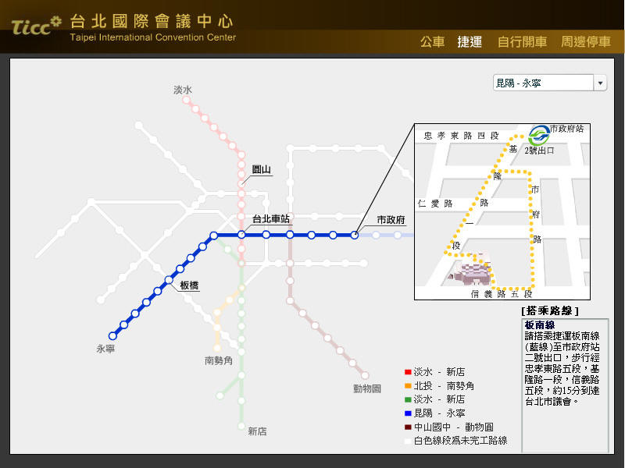Click the blue 昆陽 - 永寧 legend swatch
Image resolution: width=625 pixels, height=468 pixels.
[x=408, y=413]
